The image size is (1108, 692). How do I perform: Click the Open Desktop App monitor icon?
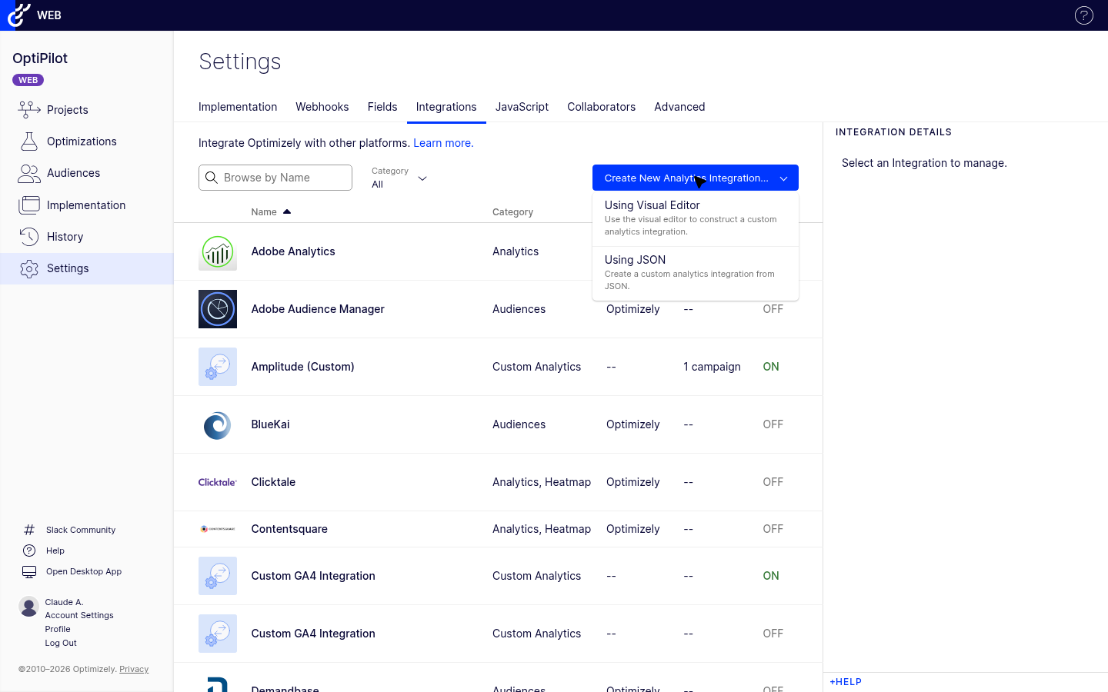29,571
